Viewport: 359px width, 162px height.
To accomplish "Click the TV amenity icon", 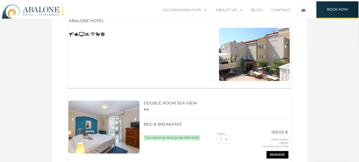I will (81, 34).
